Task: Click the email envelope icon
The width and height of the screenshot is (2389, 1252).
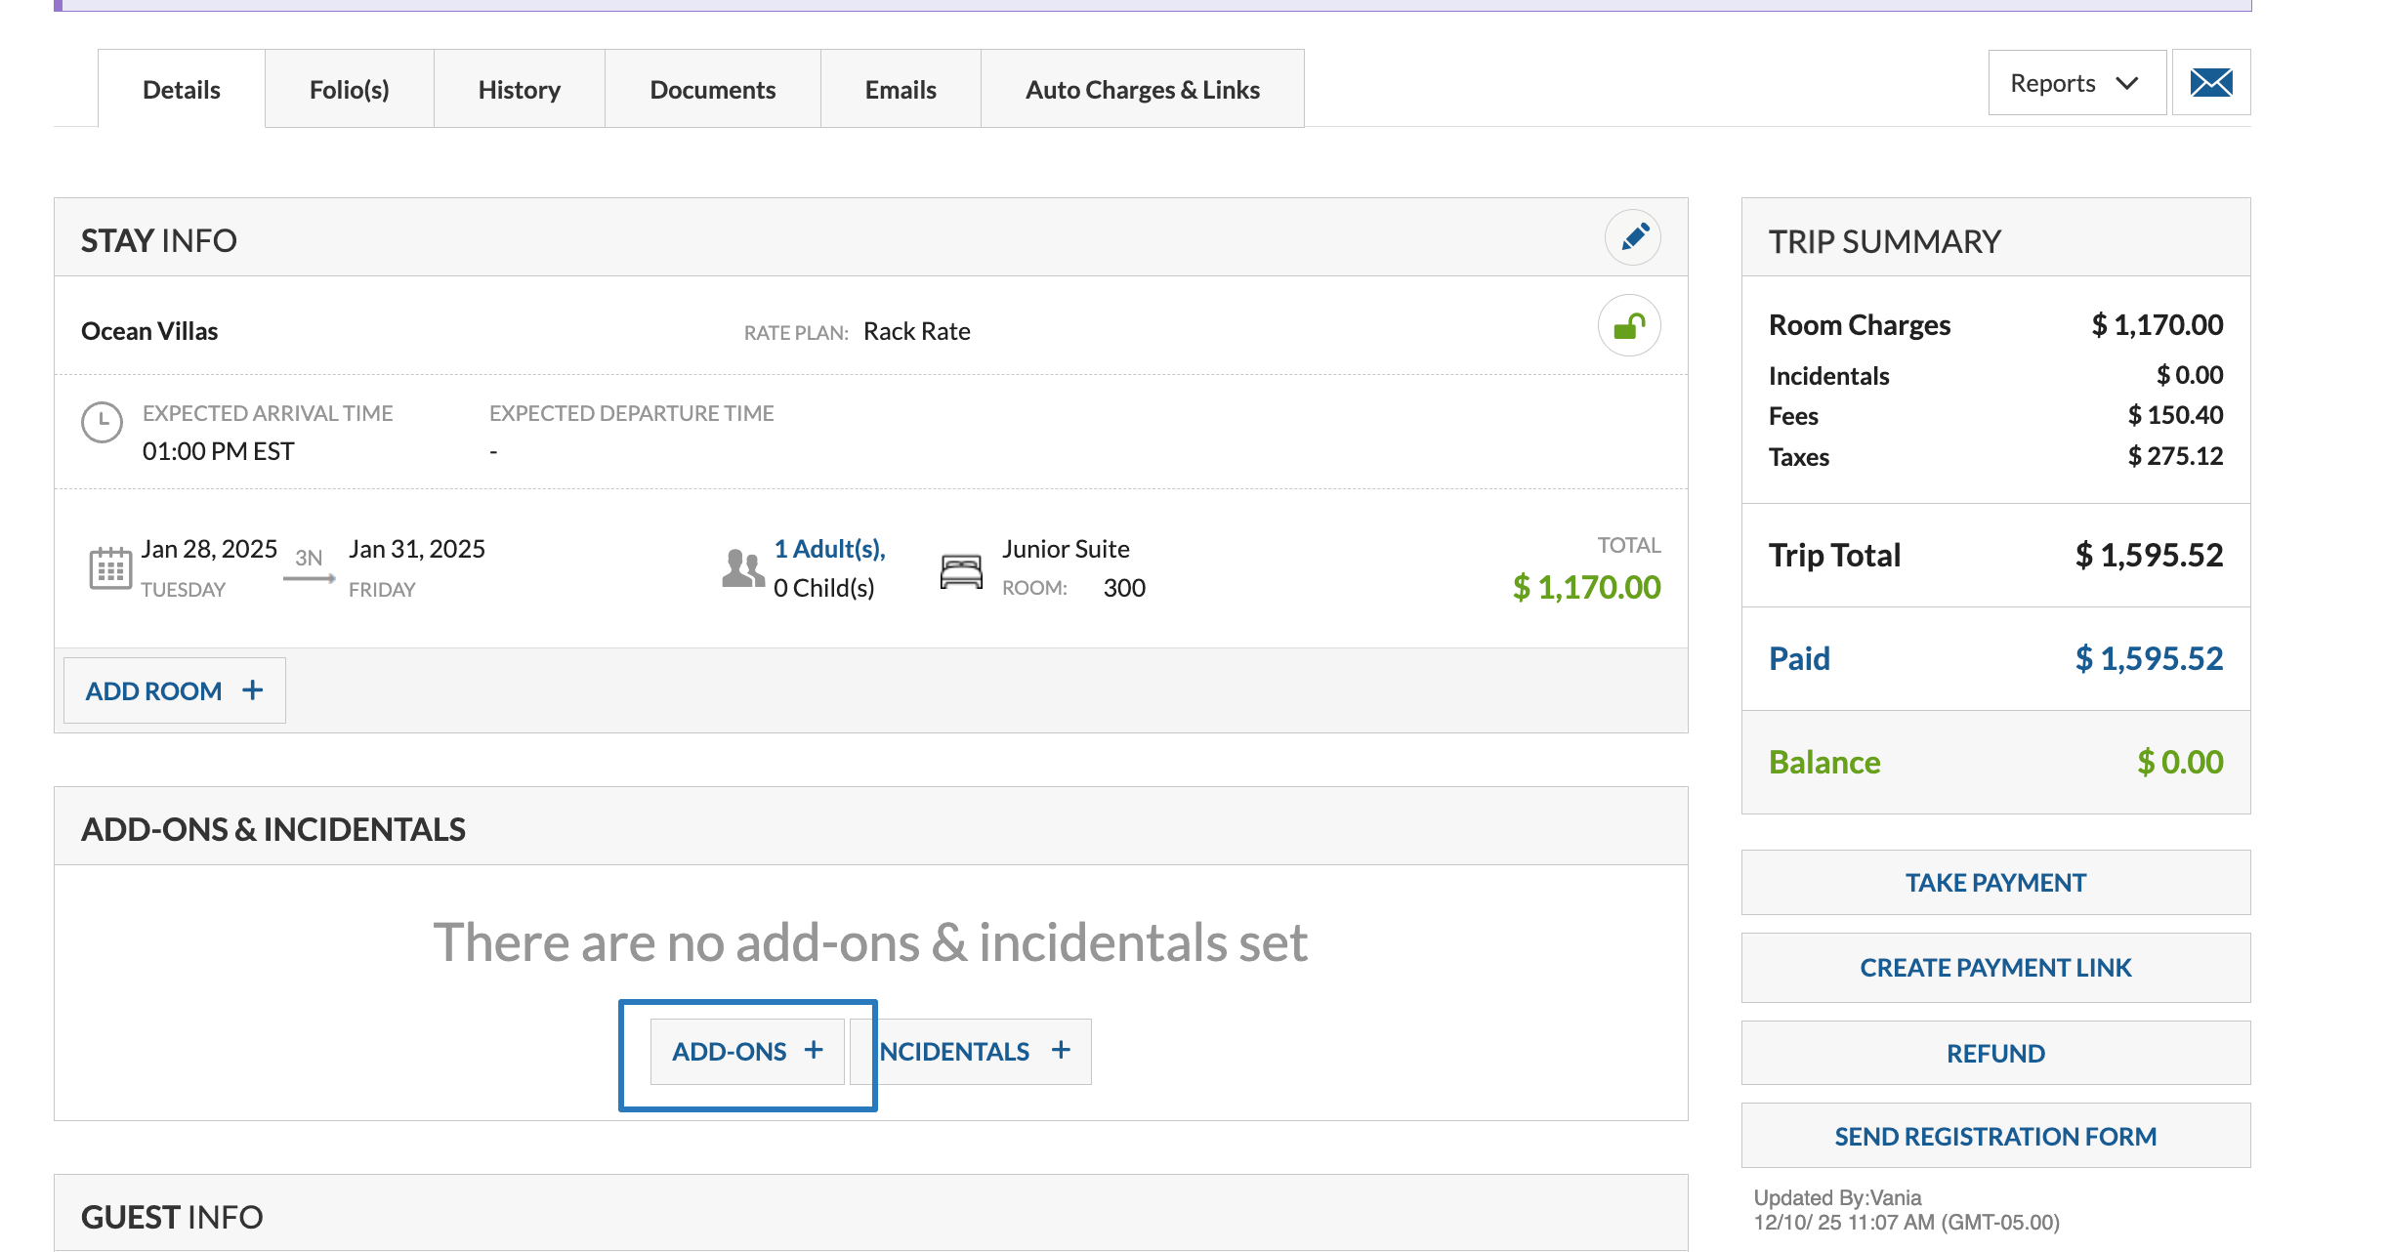Action: tap(2211, 83)
